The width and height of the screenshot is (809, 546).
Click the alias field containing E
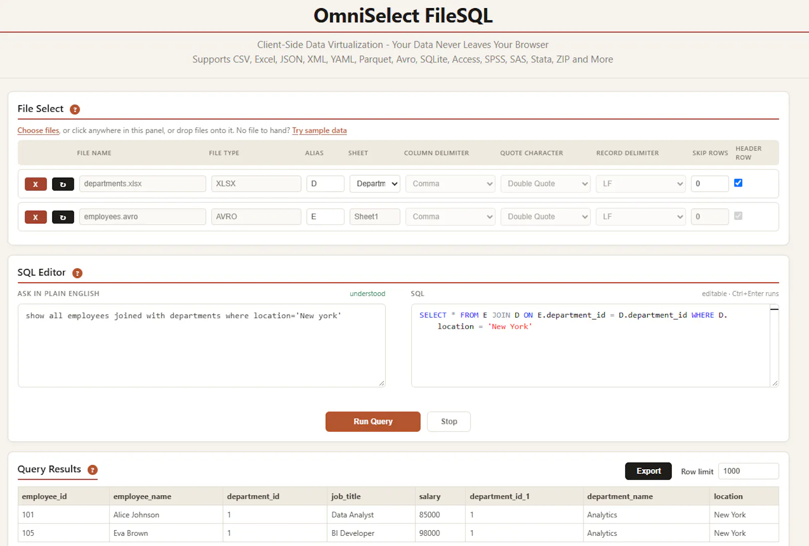click(325, 216)
